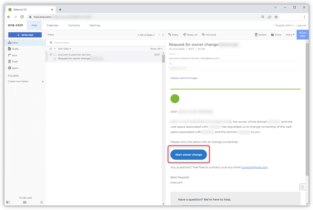This screenshot has width=313, height=210.
Task: Click the sender one.com Customer Service <sales@one.com>
Action: (x=194, y=58)
